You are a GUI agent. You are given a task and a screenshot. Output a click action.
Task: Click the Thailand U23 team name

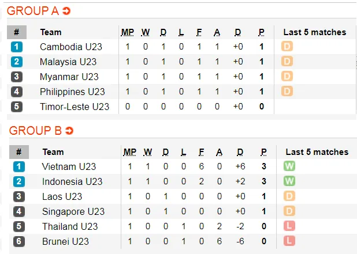pyautogui.click(x=70, y=226)
